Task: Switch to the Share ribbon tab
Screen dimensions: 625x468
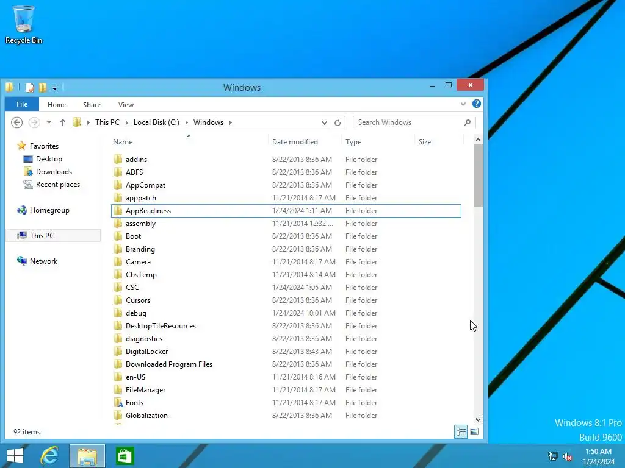Action: point(92,105)
